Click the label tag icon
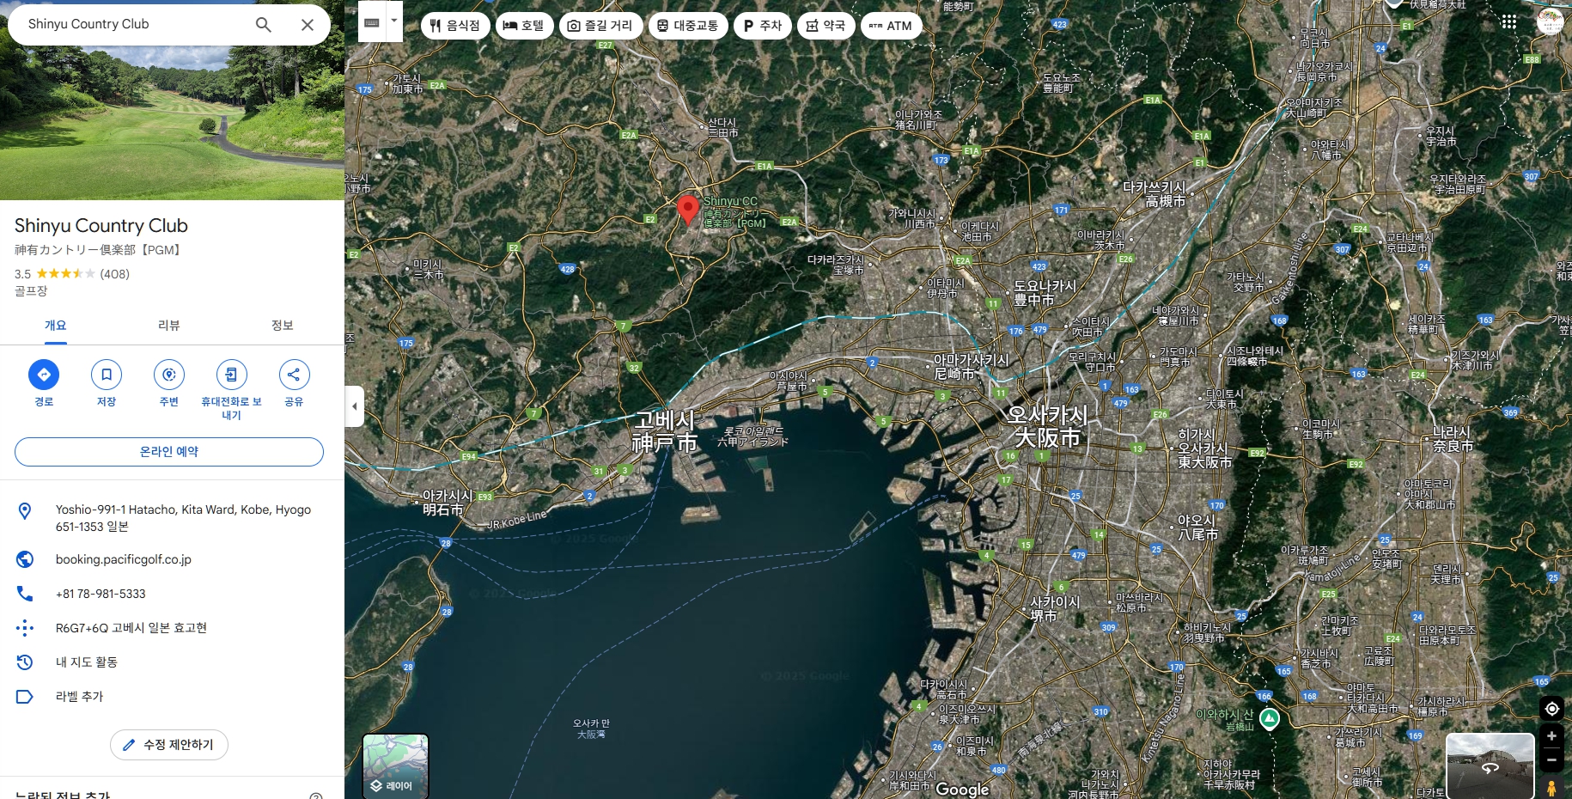1572x799 pixels. [x=25, y=697]
